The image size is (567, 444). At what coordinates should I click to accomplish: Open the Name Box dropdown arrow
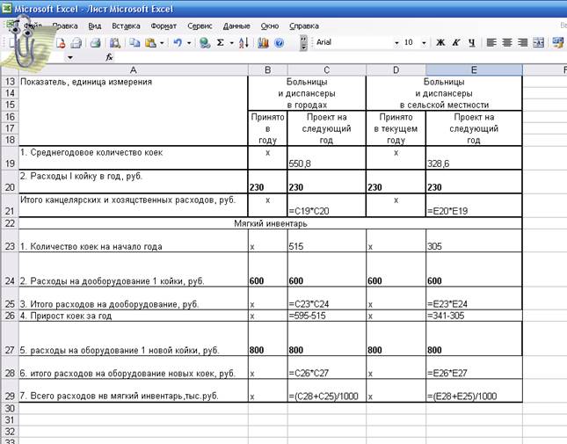click(x=70, y=57)
